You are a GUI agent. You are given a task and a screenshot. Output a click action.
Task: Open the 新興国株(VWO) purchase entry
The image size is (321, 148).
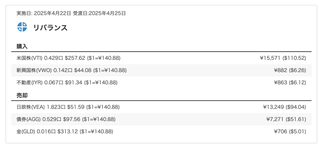34,70
